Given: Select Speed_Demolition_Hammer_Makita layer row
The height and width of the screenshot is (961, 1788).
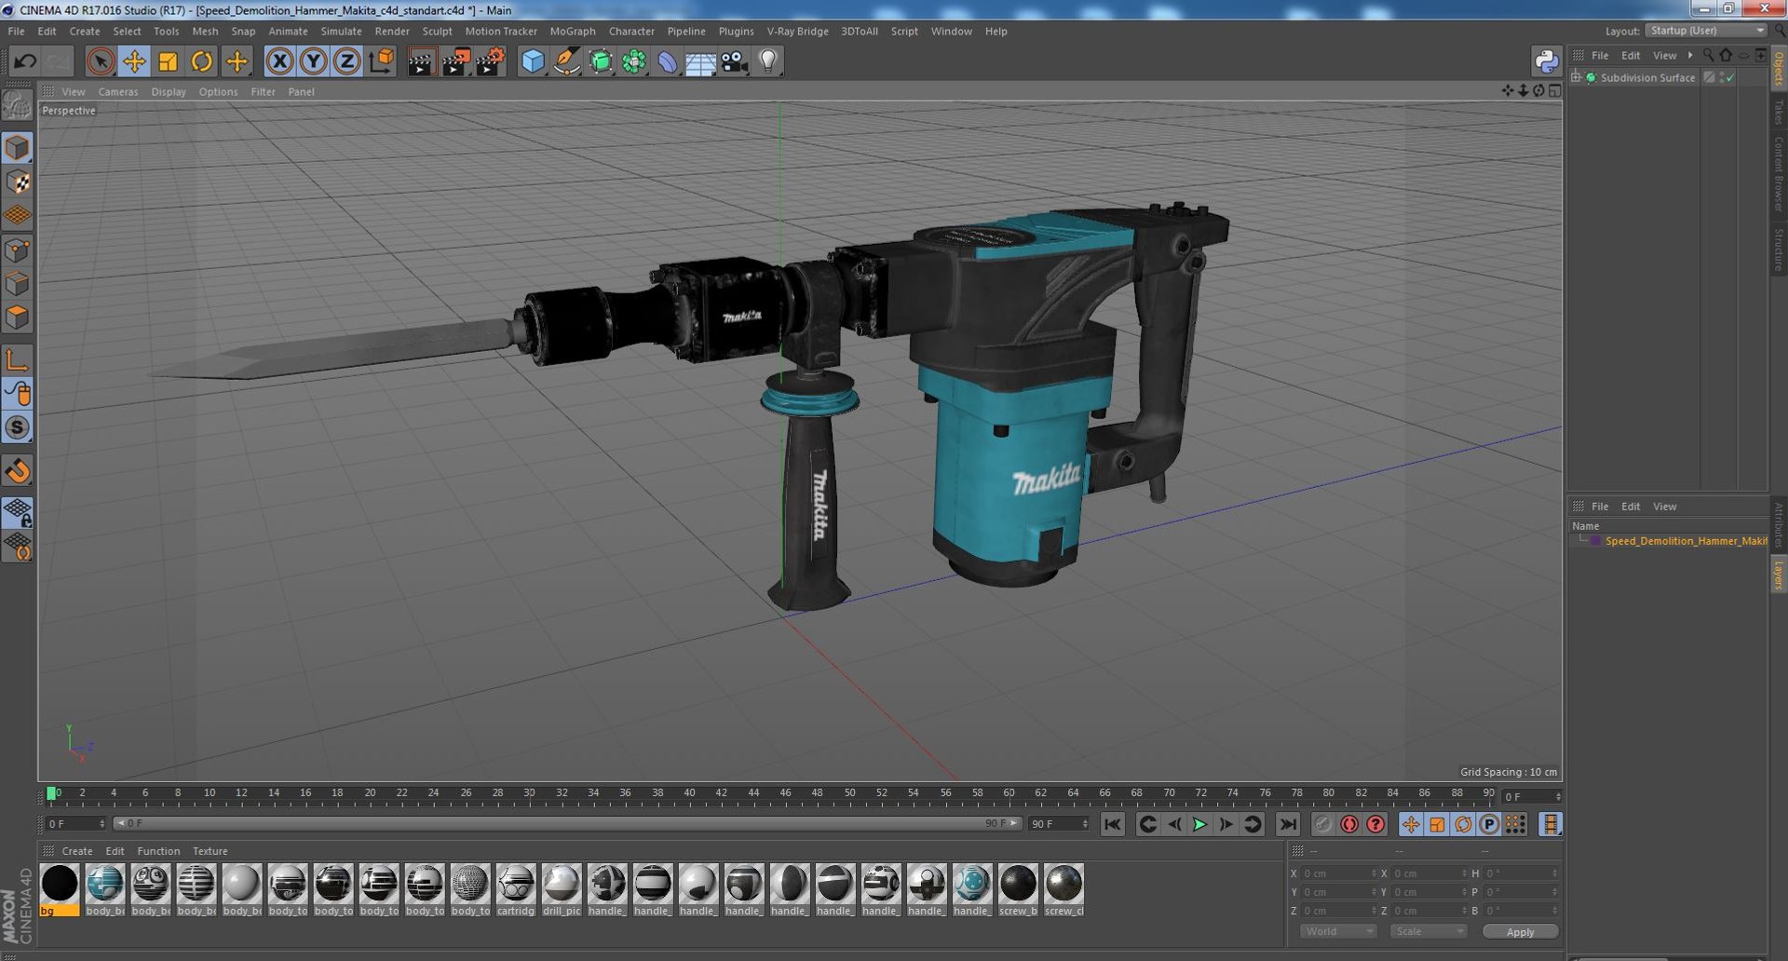Looking at the screenshot, I should coord(1685,541).
